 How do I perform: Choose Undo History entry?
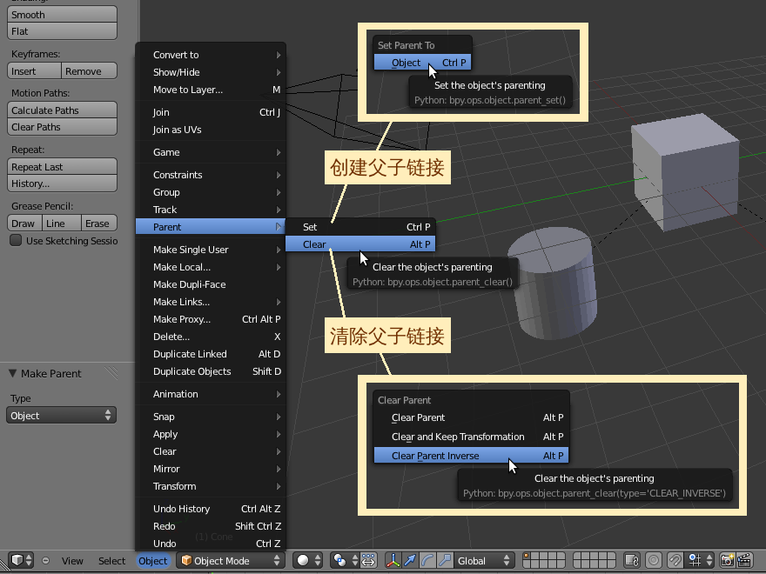point(211,509)
